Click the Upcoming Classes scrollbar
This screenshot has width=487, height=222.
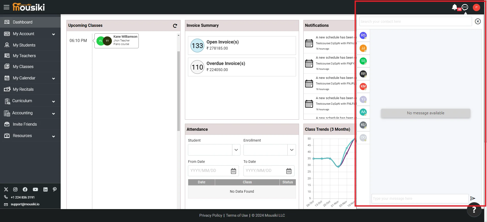point(179,91)
